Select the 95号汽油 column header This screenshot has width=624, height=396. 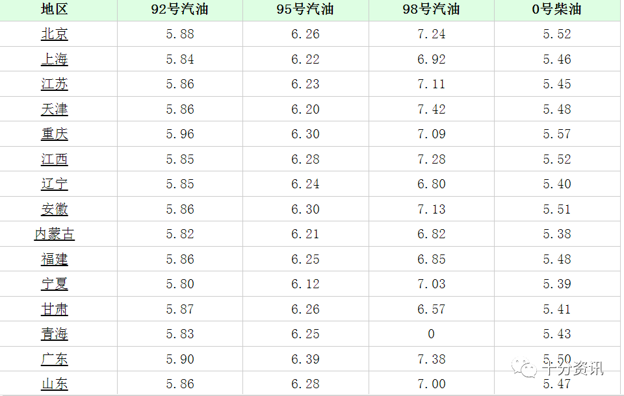tap(305, 10)
